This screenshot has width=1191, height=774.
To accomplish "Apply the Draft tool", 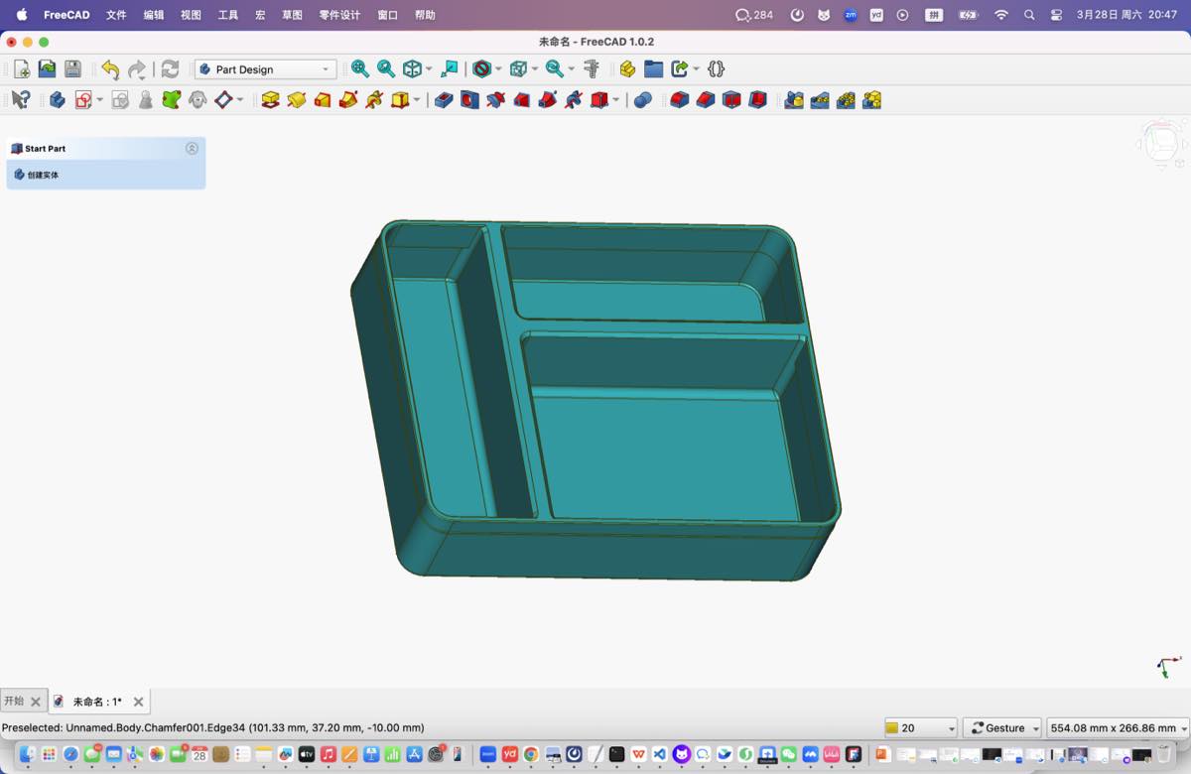I will pyautogui.click(x=731, y=100).
